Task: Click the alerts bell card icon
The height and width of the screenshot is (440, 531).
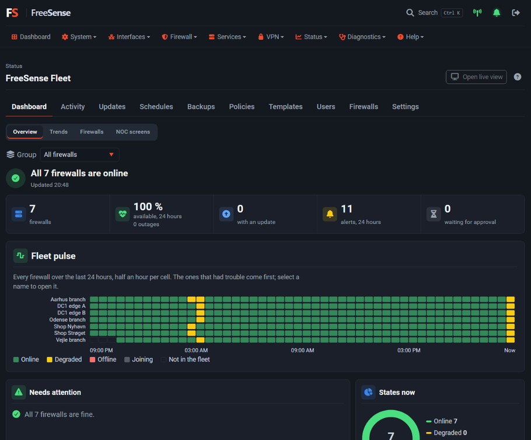Action: pyautogui.click(x=330, y=214)
